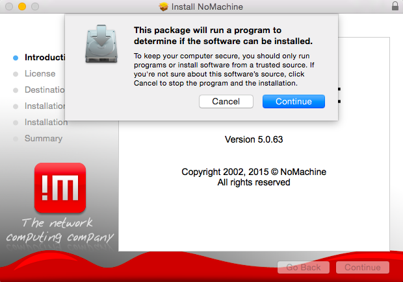This screenshot has height=282, width=403.
Task: Click the dimmed Continue button at bottom
Action: (x=363, y=267)
